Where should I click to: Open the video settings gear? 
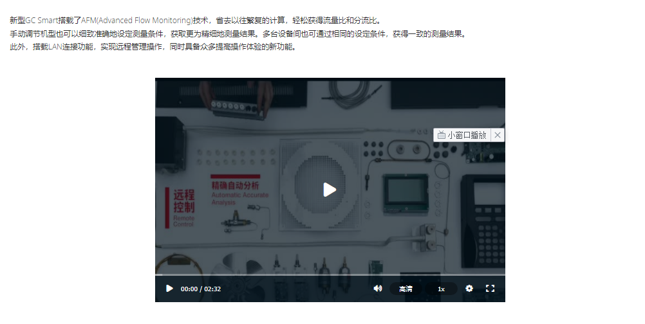point(469,288)
